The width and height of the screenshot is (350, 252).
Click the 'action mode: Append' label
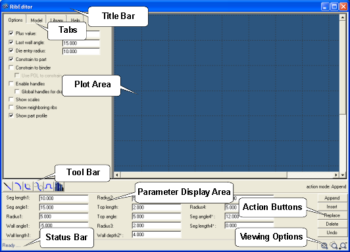[326, 186]
